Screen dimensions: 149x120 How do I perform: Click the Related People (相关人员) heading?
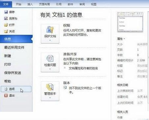123,112
